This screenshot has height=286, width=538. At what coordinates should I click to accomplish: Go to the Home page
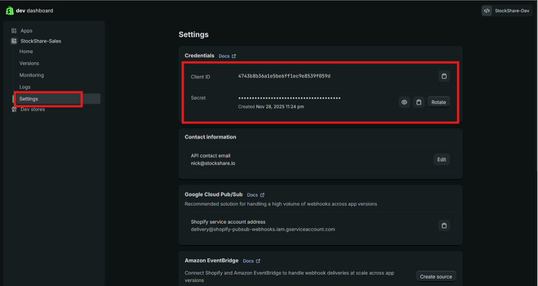coord(26,51)
